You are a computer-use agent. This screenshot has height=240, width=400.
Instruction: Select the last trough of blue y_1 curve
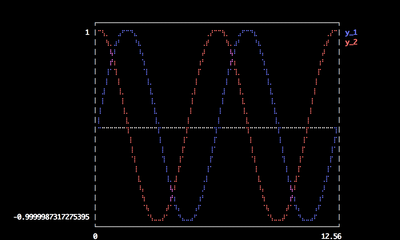307,220
